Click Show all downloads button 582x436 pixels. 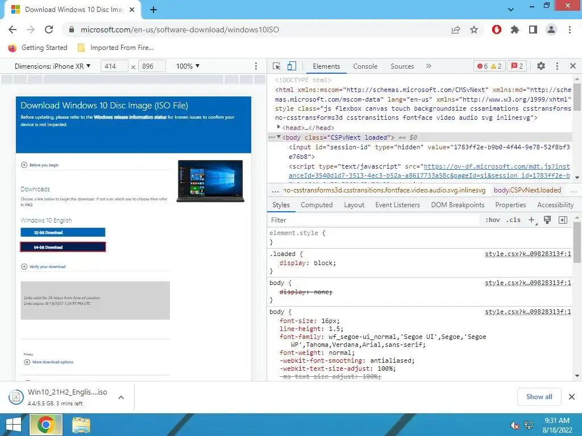coord(539,397)
